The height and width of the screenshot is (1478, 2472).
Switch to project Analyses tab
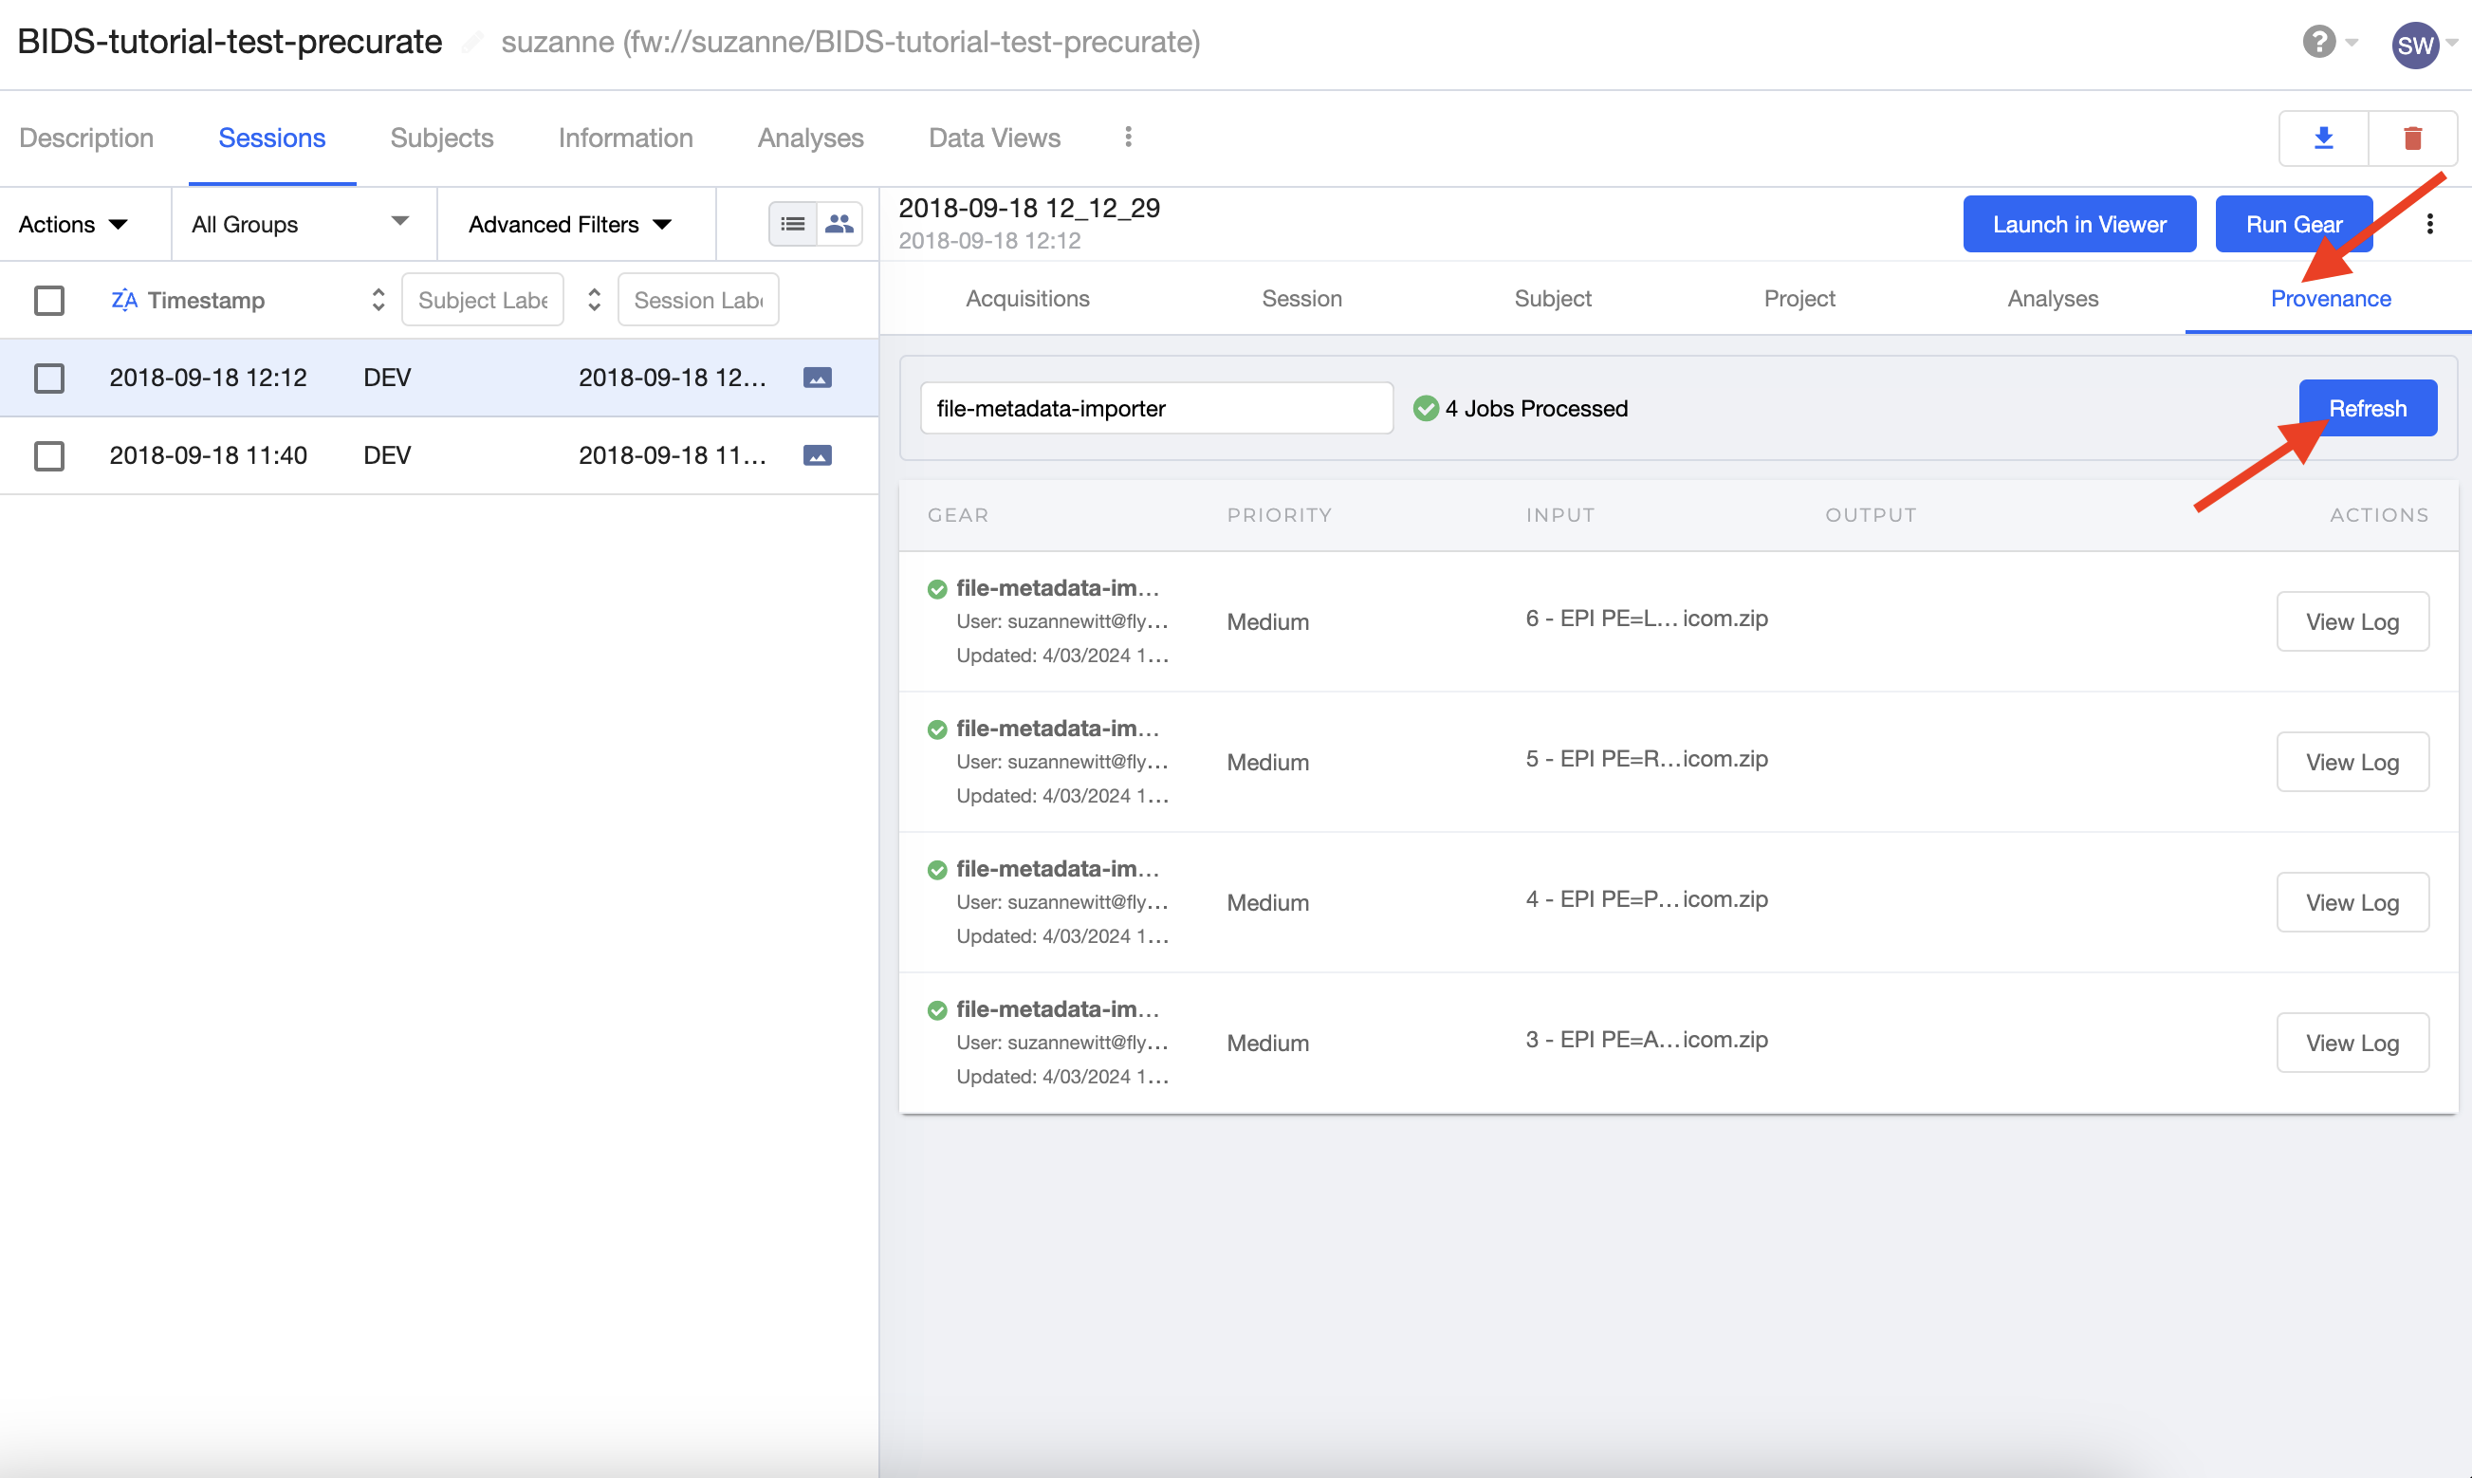pyautogui.click(x=810, y=138)
